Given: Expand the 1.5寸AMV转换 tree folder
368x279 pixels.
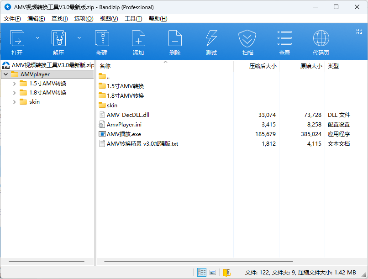Looking at the screenshot, I should coord(14,84).
